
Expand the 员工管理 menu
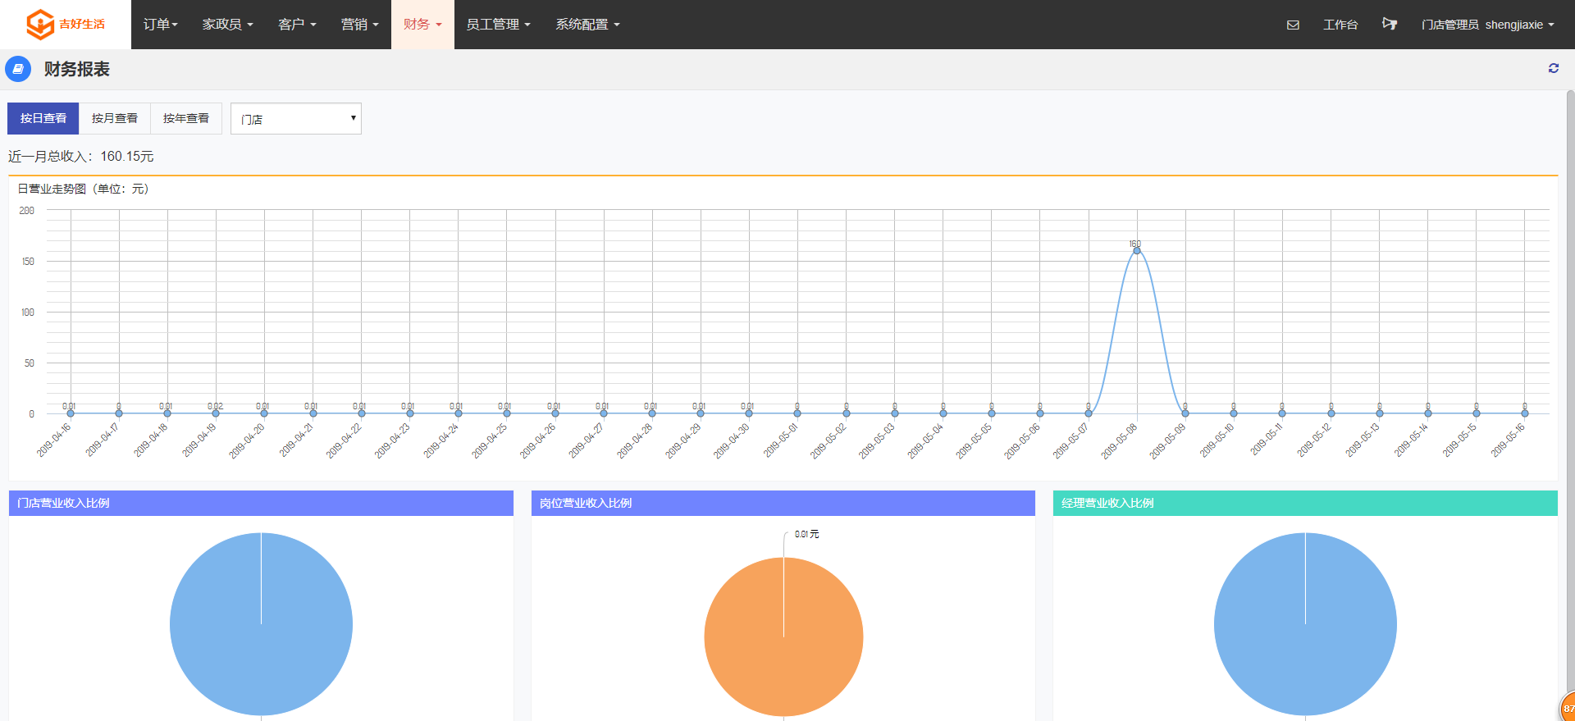tap(498, 25)
